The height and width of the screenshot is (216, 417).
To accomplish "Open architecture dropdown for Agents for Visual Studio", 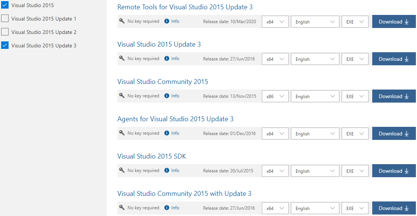I will (275, 134).
